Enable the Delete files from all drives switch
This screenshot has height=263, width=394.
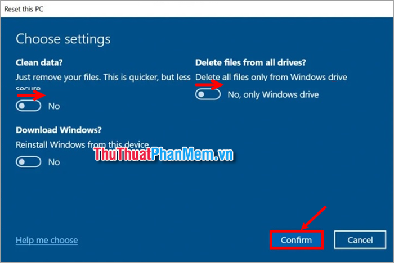(208, 94)
